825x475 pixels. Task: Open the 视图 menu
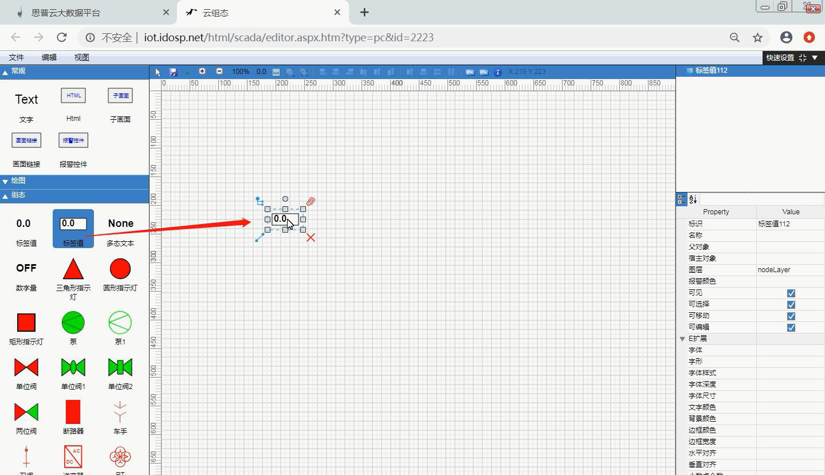81,57
